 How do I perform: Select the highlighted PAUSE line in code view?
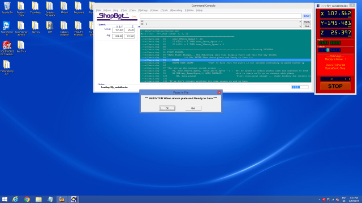(x=226, y=60)
